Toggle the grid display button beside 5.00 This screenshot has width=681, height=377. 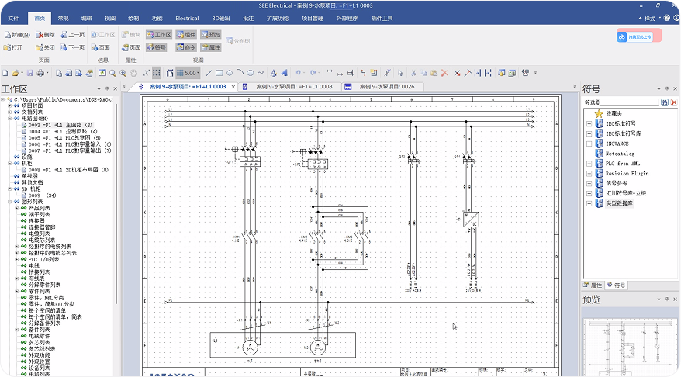tap(180, 73)
